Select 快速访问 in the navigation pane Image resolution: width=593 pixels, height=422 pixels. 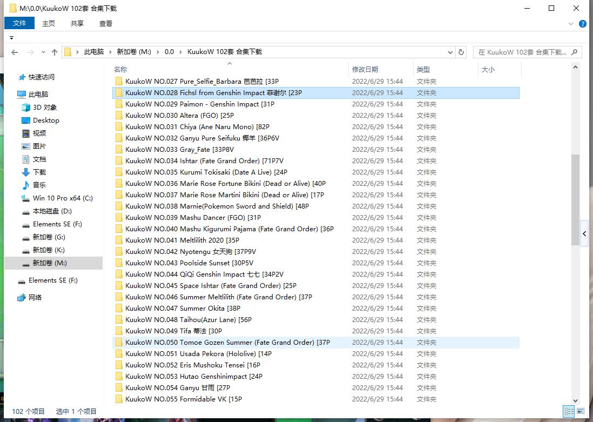(x=41, y=77)
